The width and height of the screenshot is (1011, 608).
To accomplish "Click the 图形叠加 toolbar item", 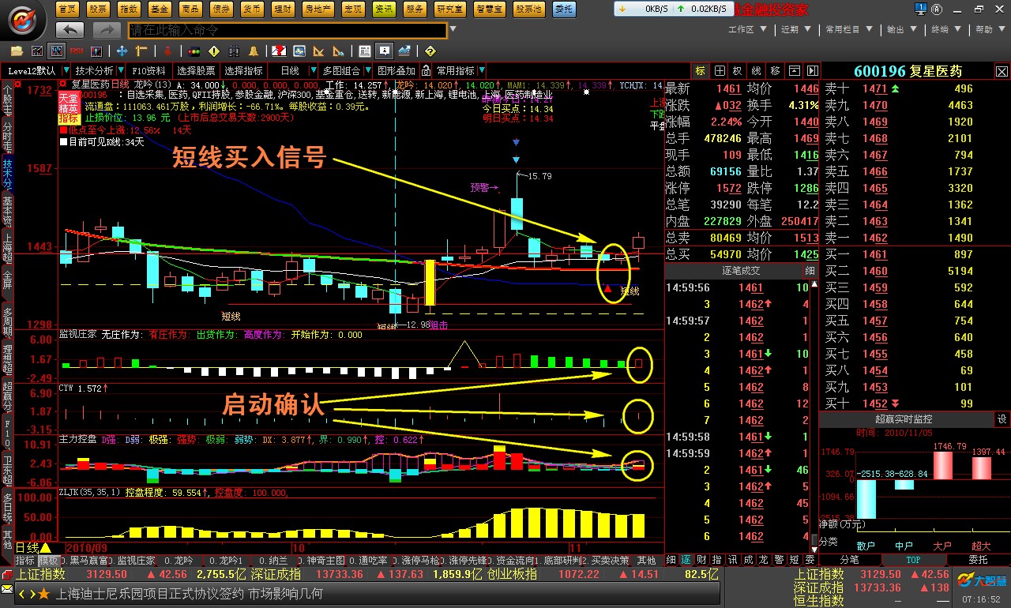I will coord(397,71).
